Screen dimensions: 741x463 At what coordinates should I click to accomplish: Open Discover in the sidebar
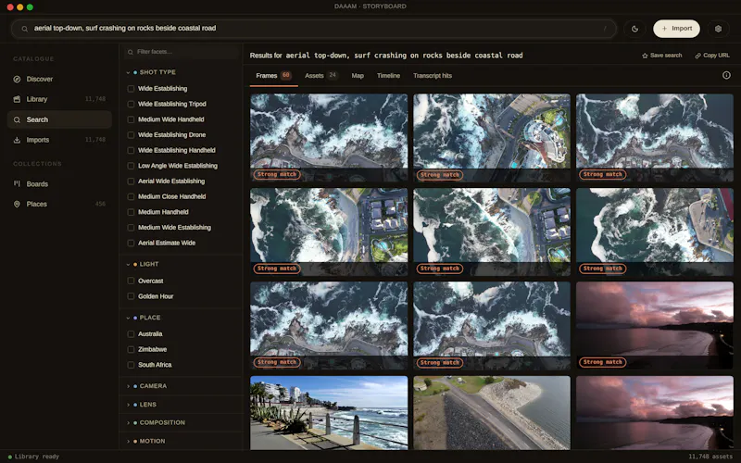[x=59, y=79]
